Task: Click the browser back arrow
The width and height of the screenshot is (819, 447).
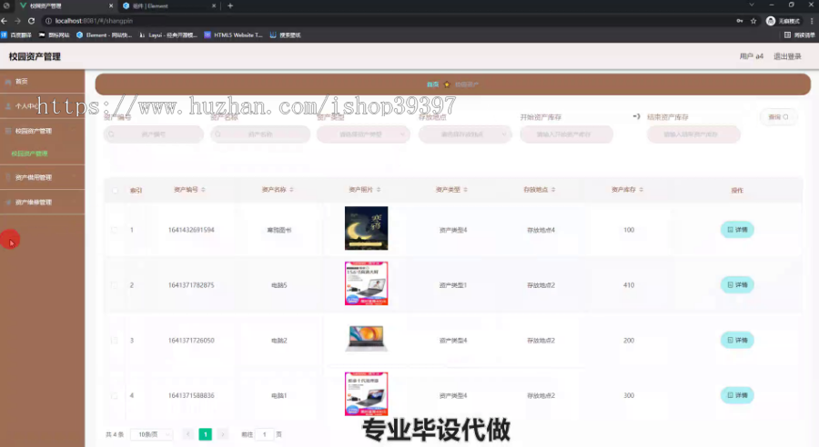Action: 5,21
